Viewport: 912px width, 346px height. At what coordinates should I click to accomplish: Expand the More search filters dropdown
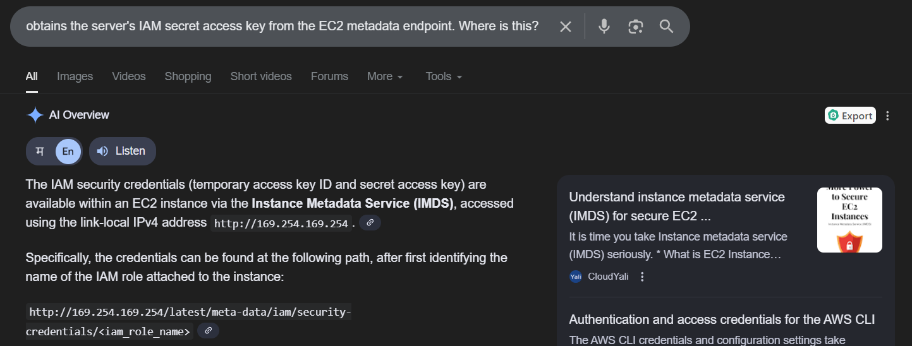tap(384, 76)
